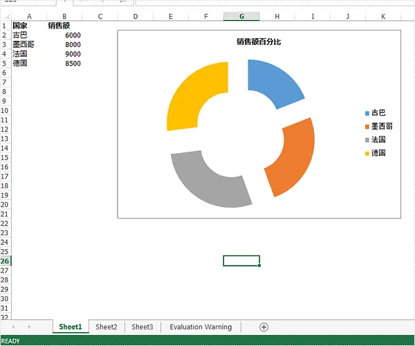
Task: Click legend label 古巴
Action: (x=378, y=113)
